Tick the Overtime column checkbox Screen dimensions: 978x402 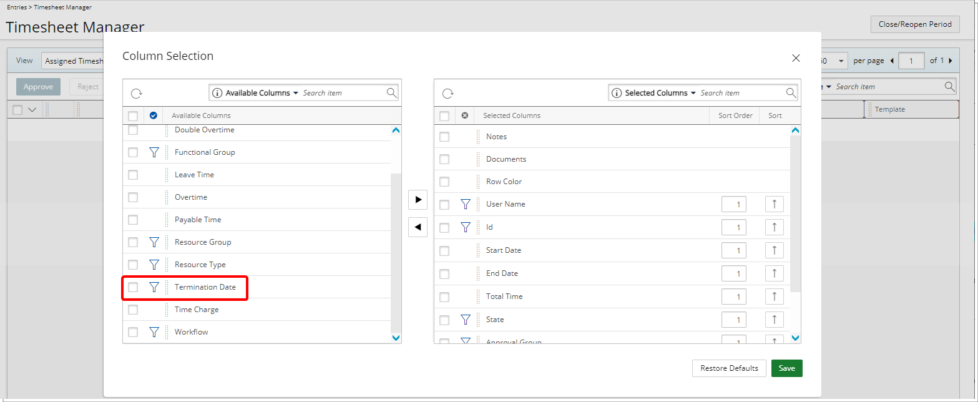coord(133,197)
